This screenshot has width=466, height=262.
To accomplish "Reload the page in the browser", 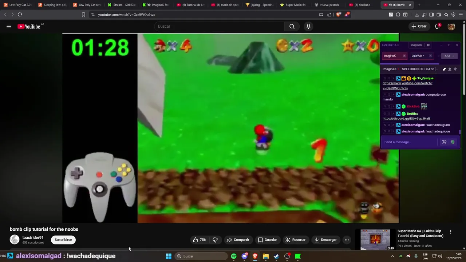I will [20, 15].
